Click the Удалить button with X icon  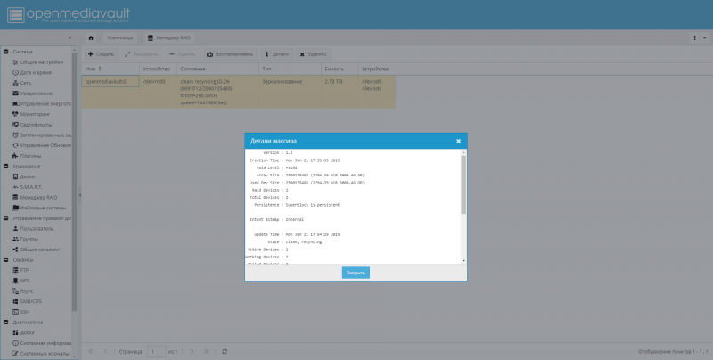313,54
